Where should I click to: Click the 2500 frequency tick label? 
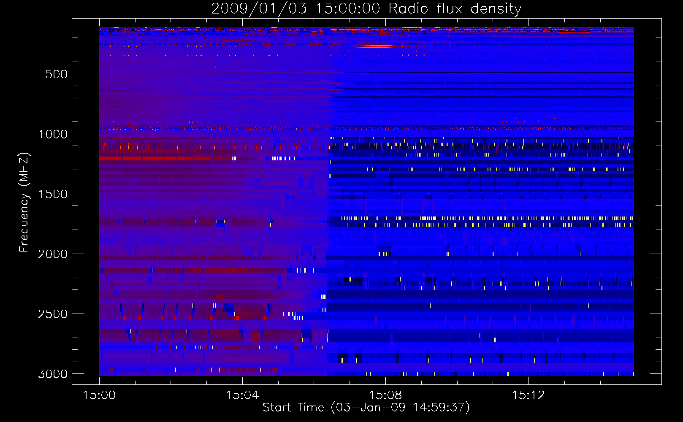tap(53, 314)
